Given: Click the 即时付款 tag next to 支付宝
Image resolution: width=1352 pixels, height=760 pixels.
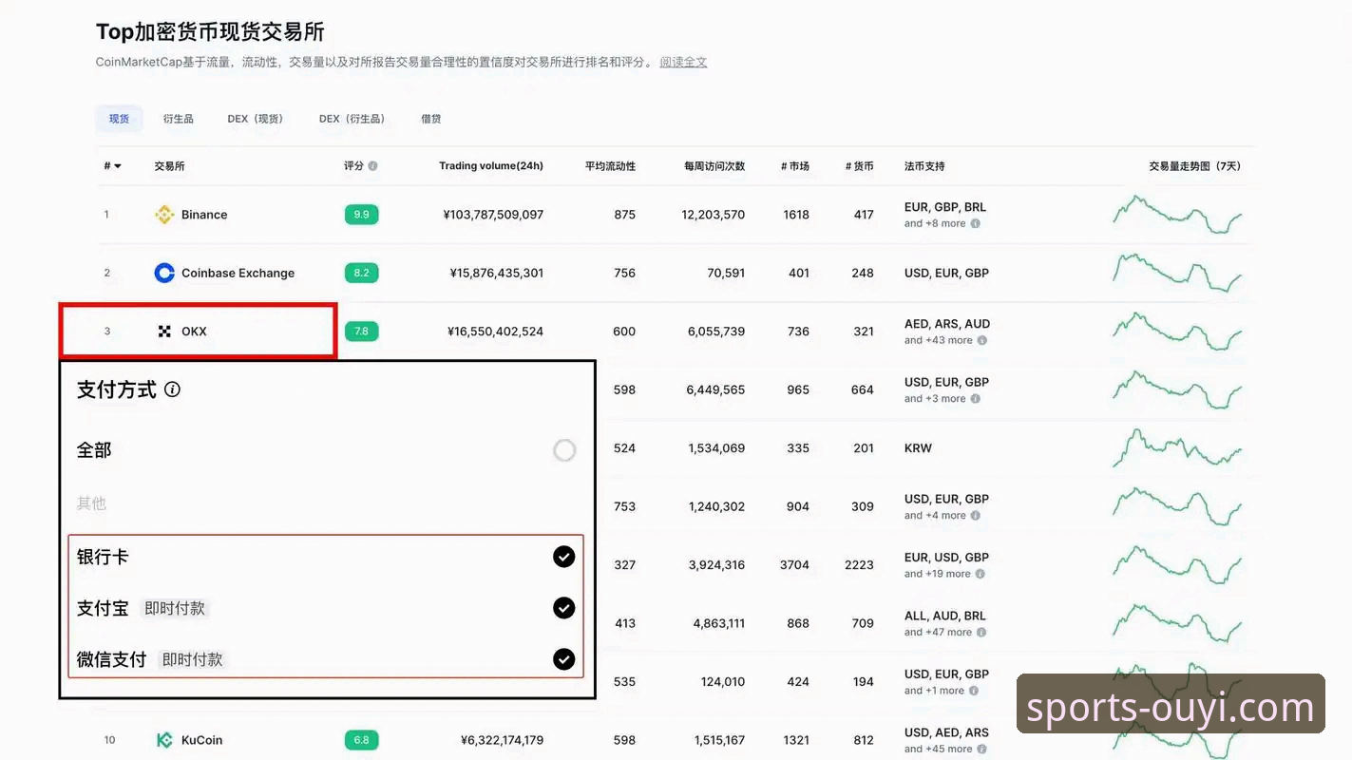Looking at the screenshot, I should pos(175,609).
